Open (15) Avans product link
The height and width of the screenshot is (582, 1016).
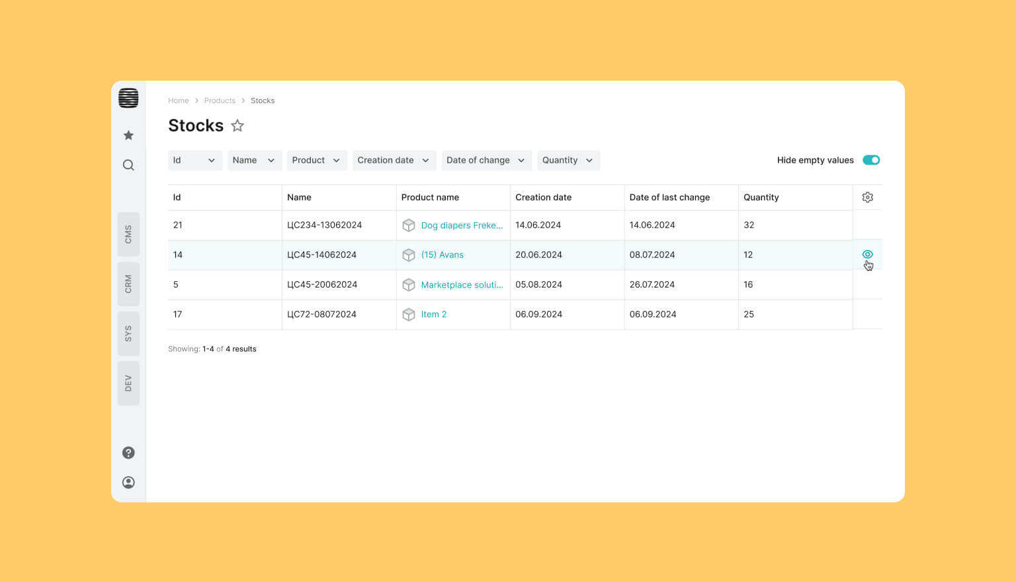[443, 255]
